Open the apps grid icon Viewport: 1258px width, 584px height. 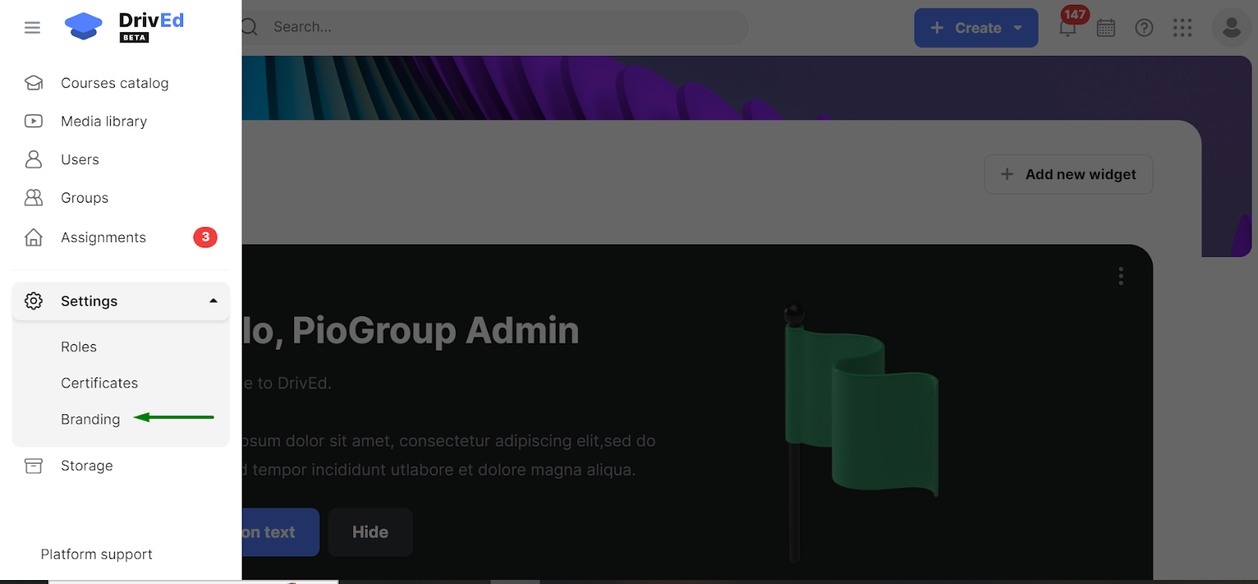[x=1183, y=28]
